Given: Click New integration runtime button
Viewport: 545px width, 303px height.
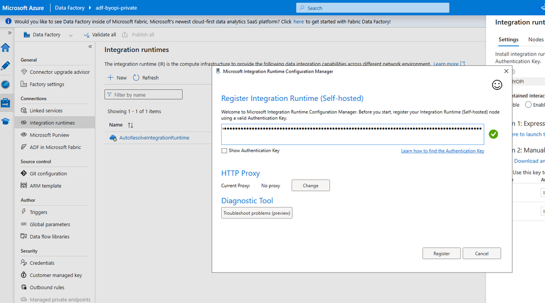Looking at the screenshot, I should pyautogui.click(x=117, y=77).
